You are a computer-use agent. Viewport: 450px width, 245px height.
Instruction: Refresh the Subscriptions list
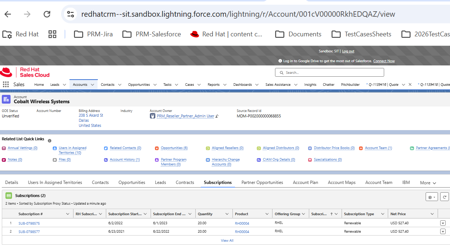(444, 197)
